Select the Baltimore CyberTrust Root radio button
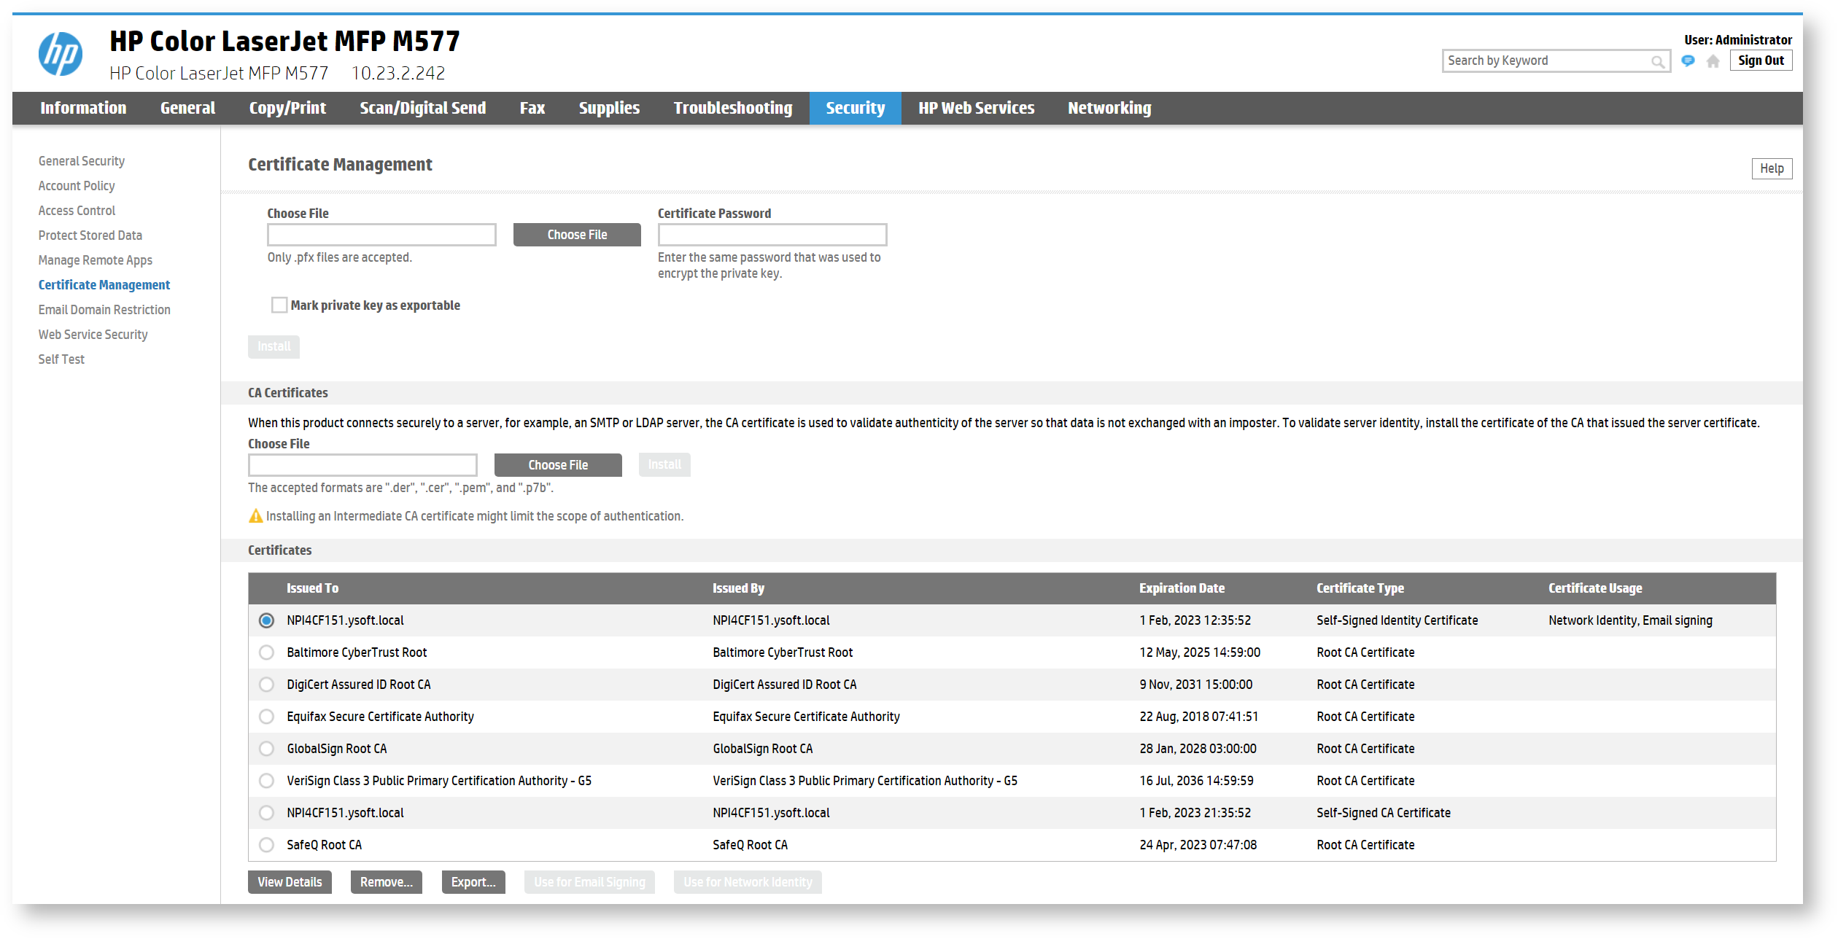The image size is (1838, 939). click(x=266, y=652)
